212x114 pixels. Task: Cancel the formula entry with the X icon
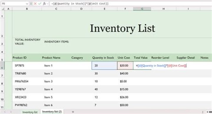click(x=35, y=4)
